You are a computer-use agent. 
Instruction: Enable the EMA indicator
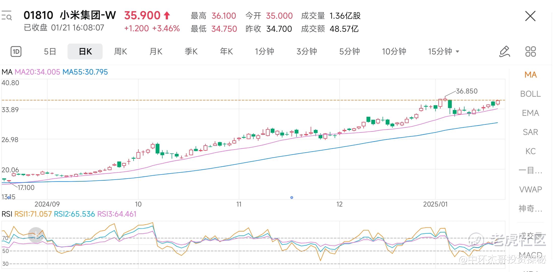pos(530,113)
